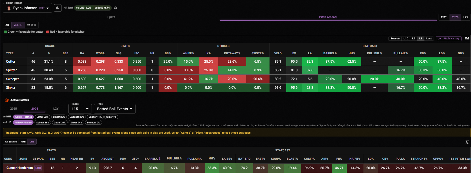This screenshot has width=471, height=173.
Task: Expand the Range L15 dropdown
Action: tap(80, 109)
